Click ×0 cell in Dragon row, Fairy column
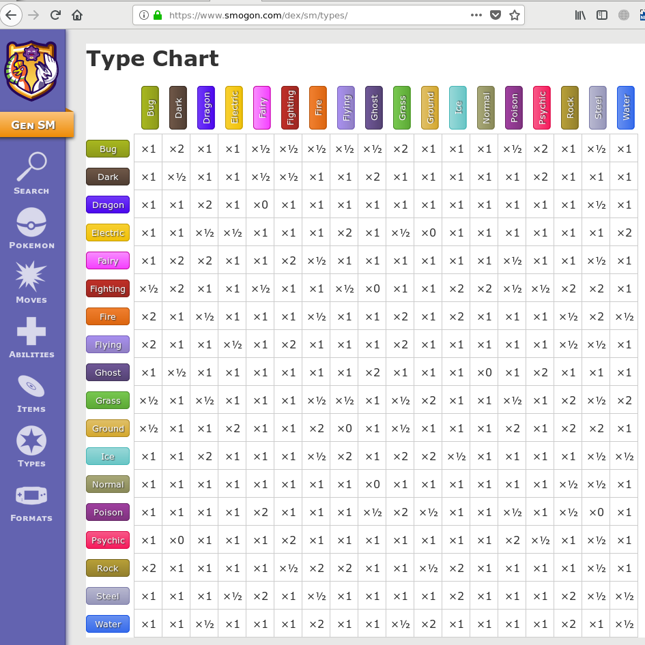The image size is (645, 645). (x=260, y=205)
